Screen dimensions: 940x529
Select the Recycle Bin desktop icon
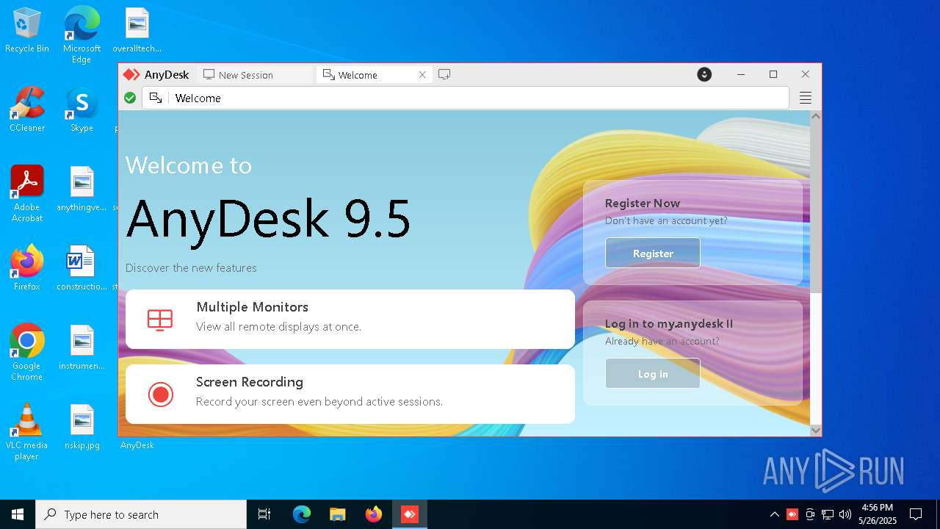27,31
